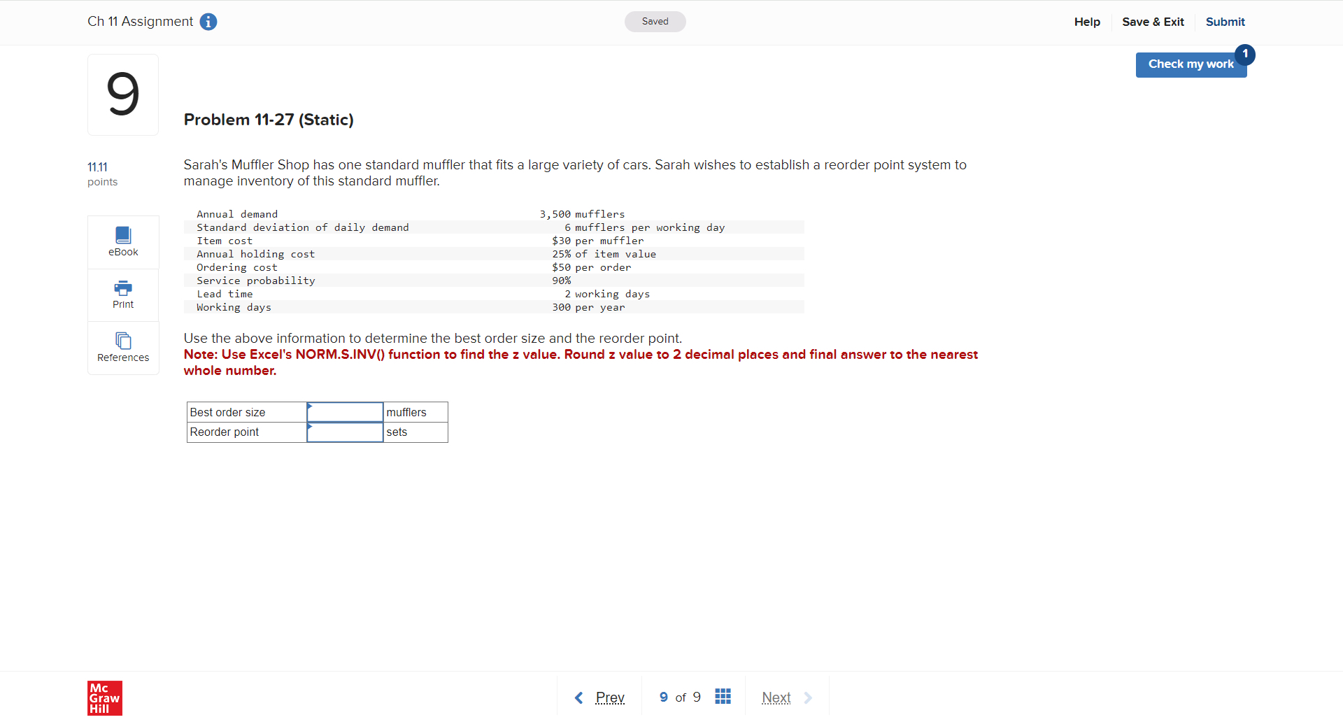This screenshot has height=722, width=1343.
Task: Open the Help menu item
Action: [x=1086, y=22]
